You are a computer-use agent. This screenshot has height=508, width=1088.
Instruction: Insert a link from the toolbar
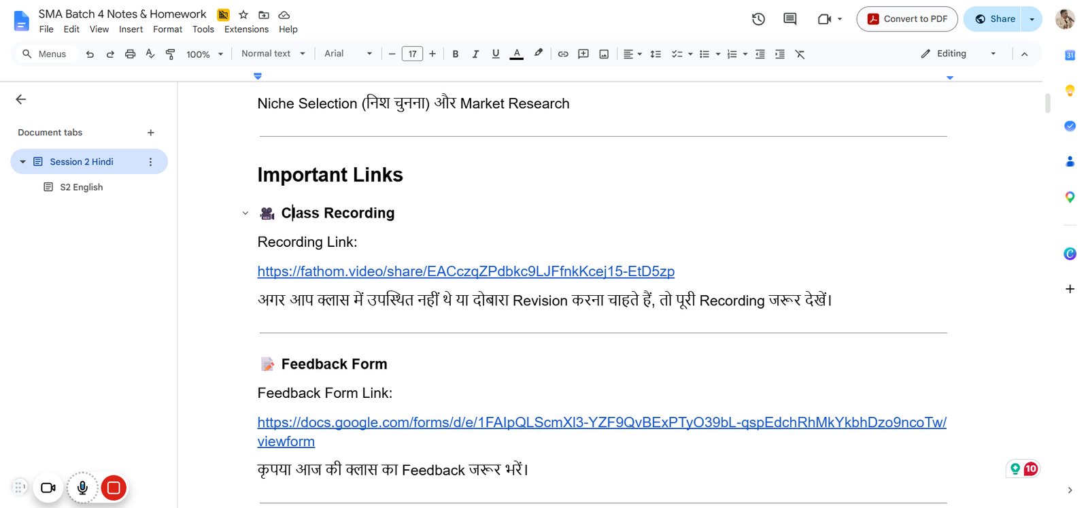click(563, 54)
